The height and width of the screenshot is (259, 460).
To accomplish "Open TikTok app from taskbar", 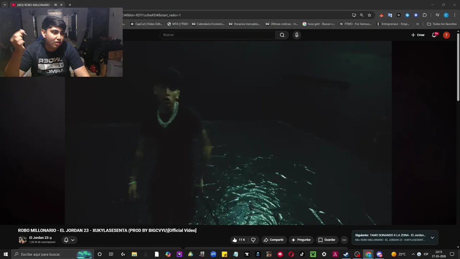I will (302, 254).
